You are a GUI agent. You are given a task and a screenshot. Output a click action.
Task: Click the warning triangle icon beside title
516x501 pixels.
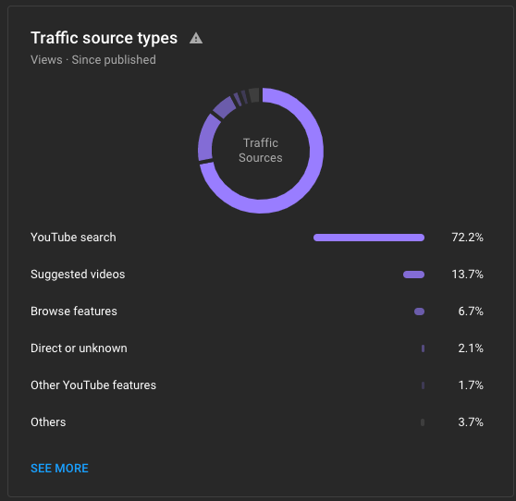196,38
